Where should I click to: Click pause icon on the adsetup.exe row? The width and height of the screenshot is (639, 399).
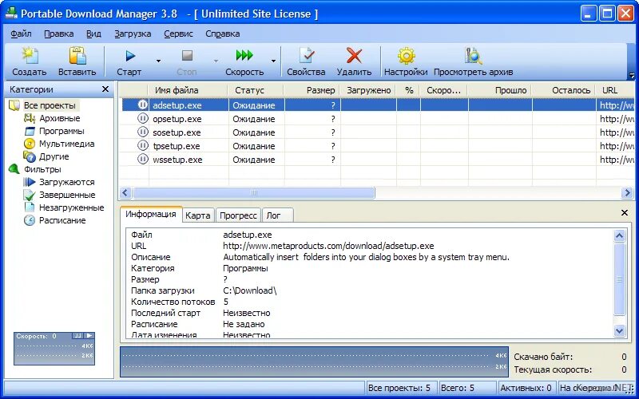pyautogui.click(x=142, y=105)
